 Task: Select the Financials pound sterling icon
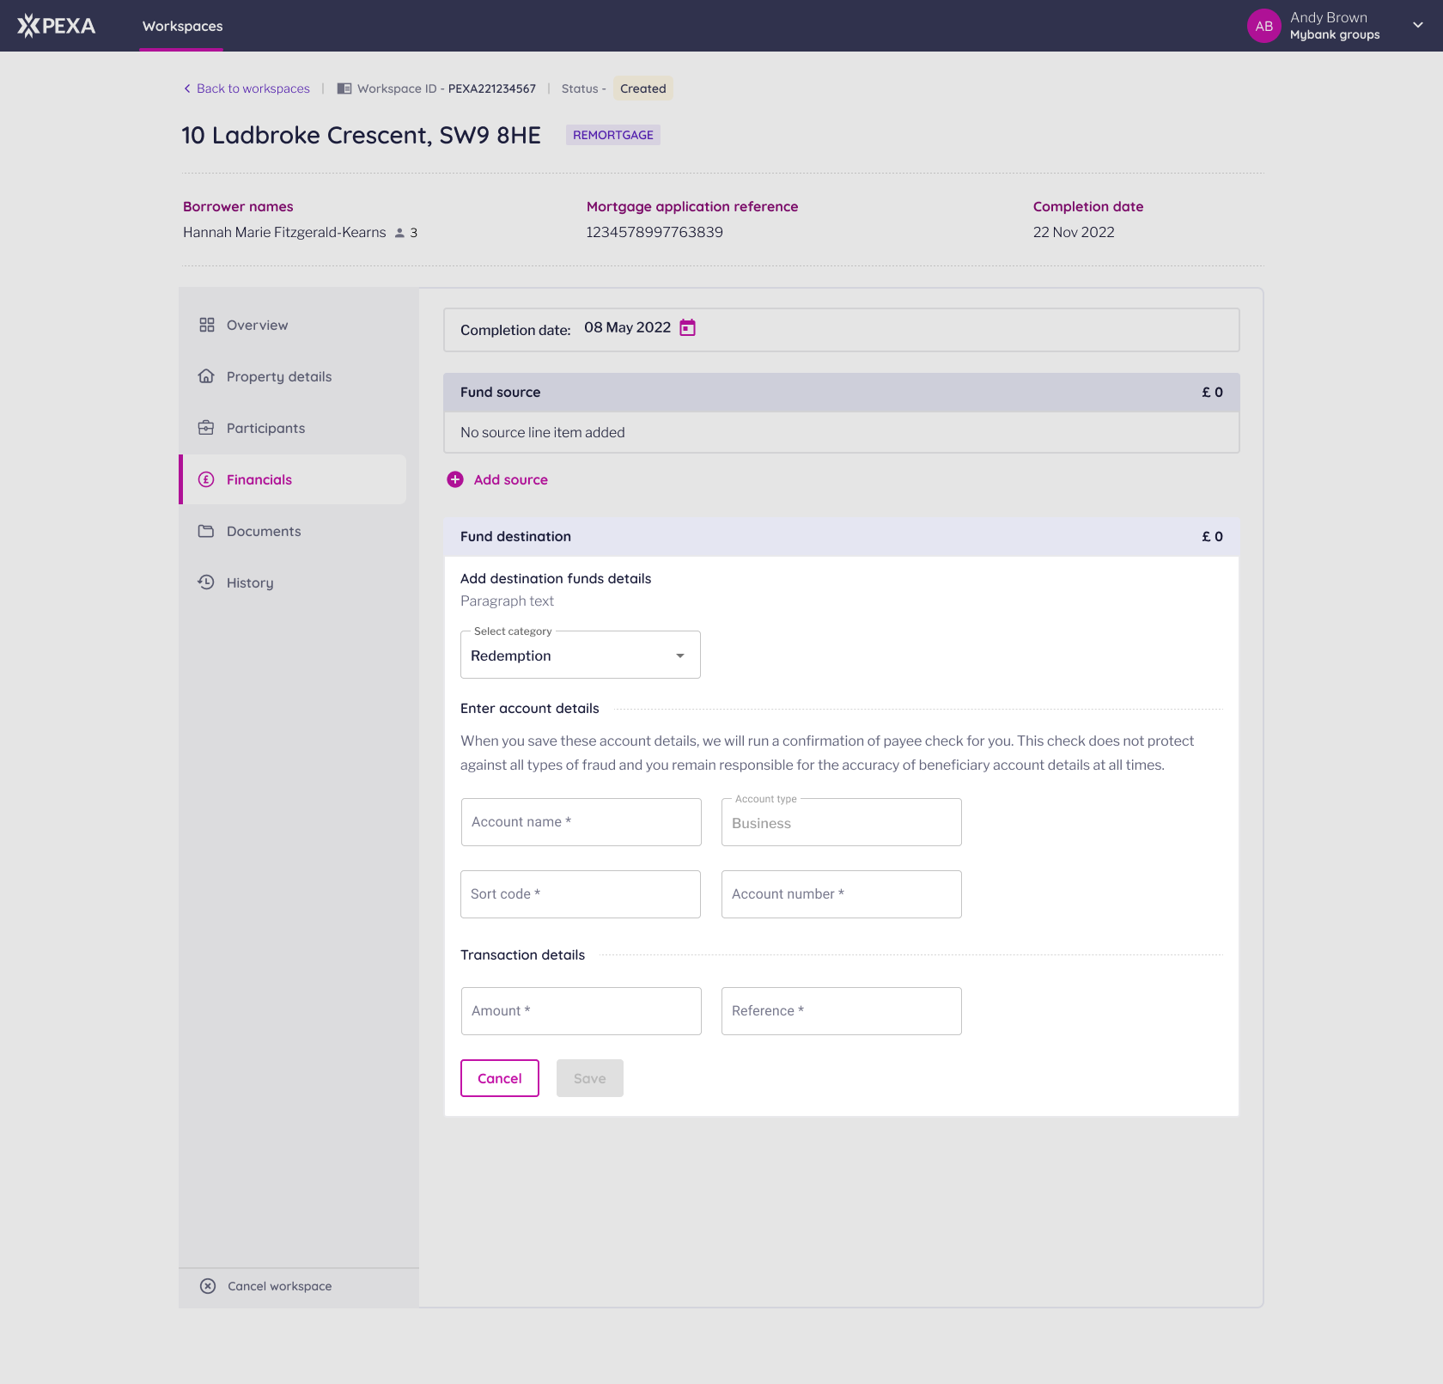point(206,479)
